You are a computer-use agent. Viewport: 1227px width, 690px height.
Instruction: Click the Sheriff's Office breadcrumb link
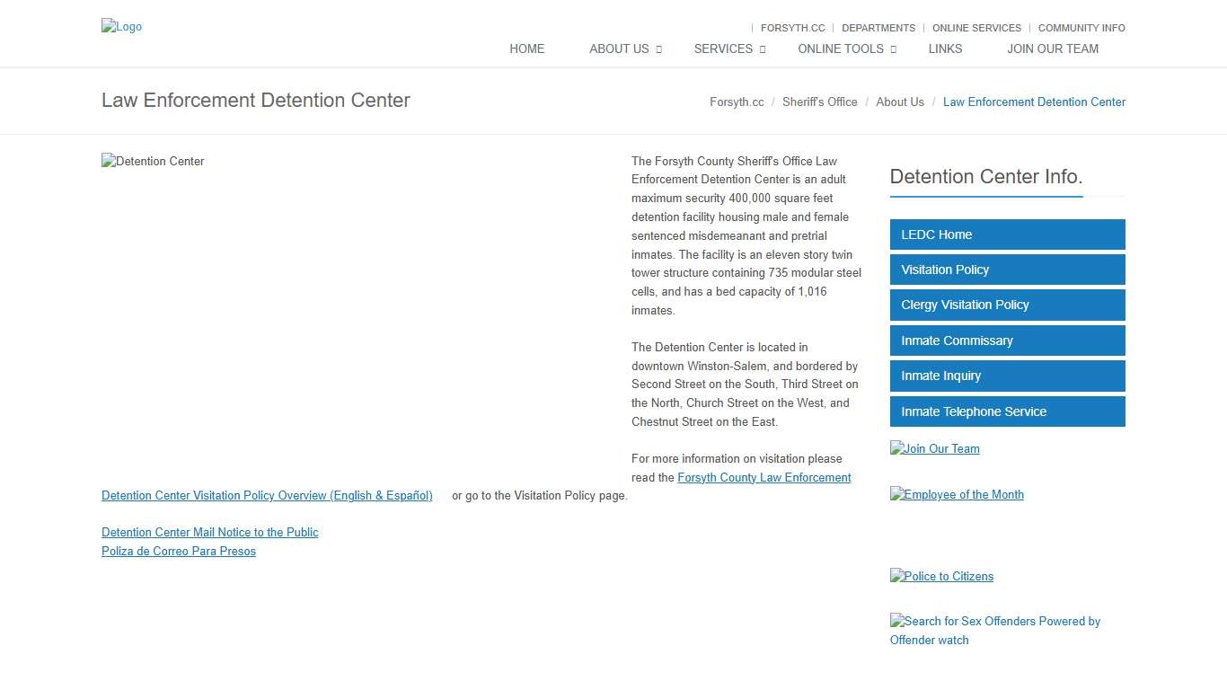click(819, 102)
